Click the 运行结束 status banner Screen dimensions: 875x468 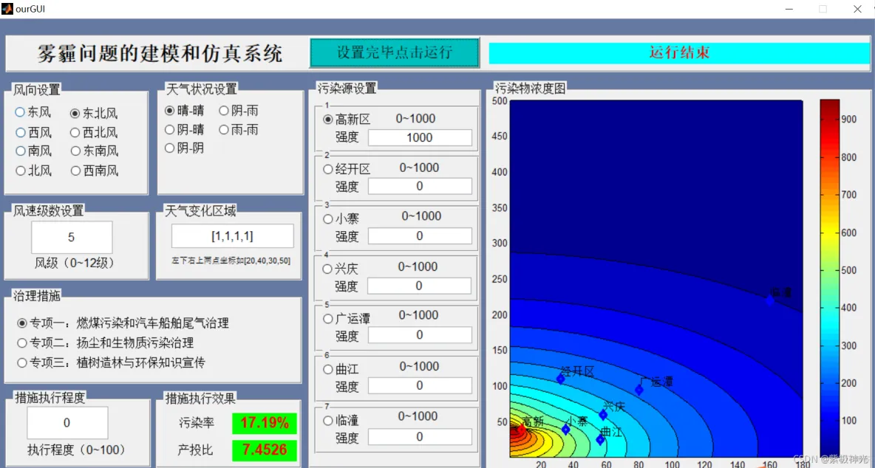[x=679, y=53]
